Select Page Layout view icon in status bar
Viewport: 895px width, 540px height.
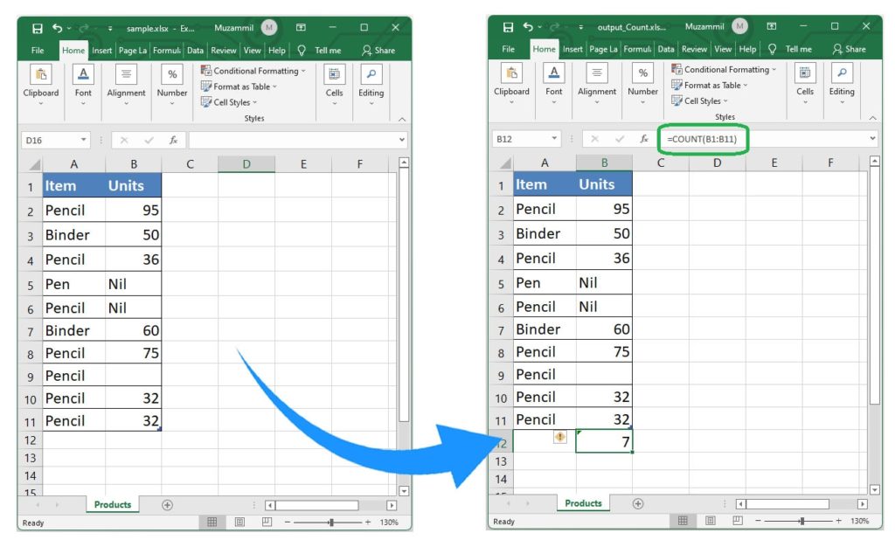239,522
